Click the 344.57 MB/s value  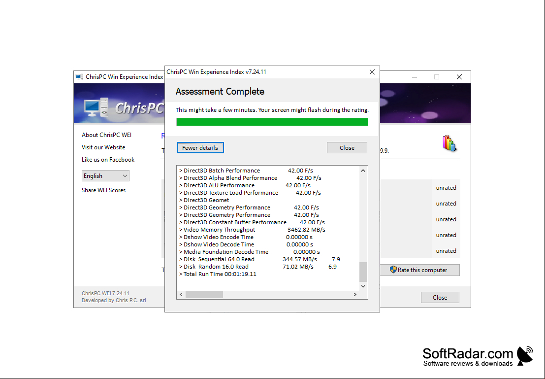pos(300,259)
